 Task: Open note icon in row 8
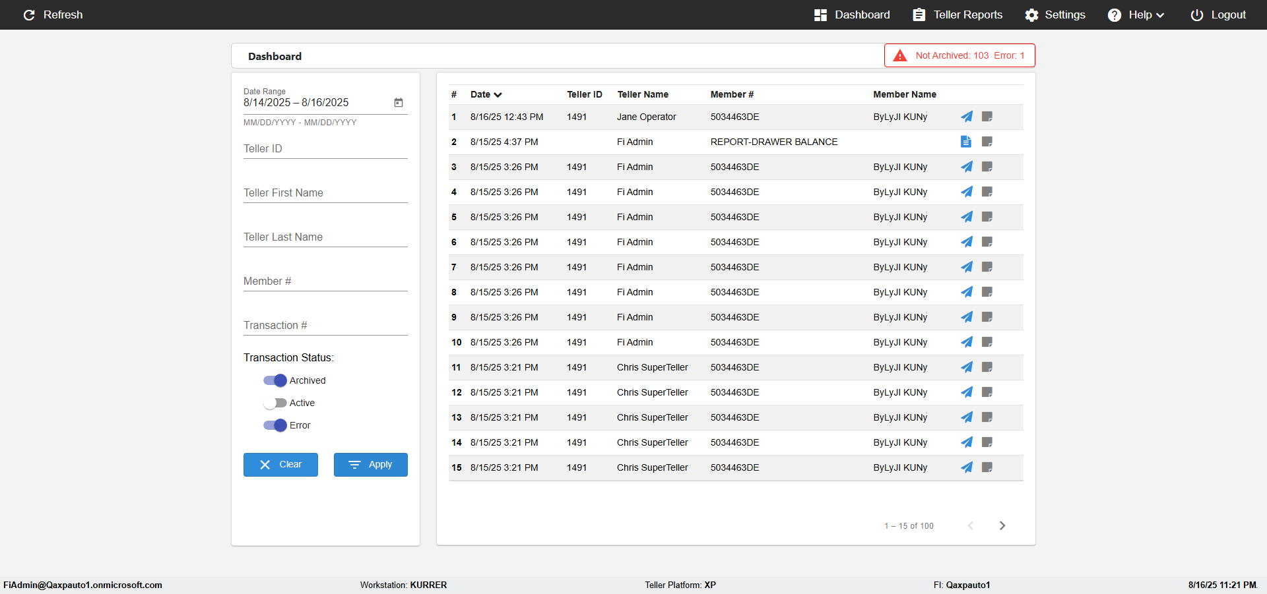coord(987,292)
